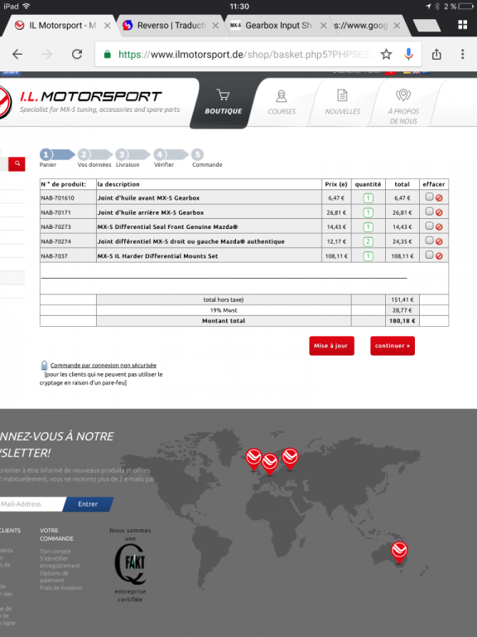Open the share sheet icon

436,54
